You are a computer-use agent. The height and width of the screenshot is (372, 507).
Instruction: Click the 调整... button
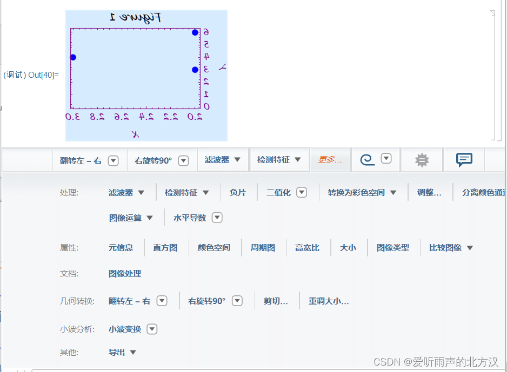coord(429,192)
